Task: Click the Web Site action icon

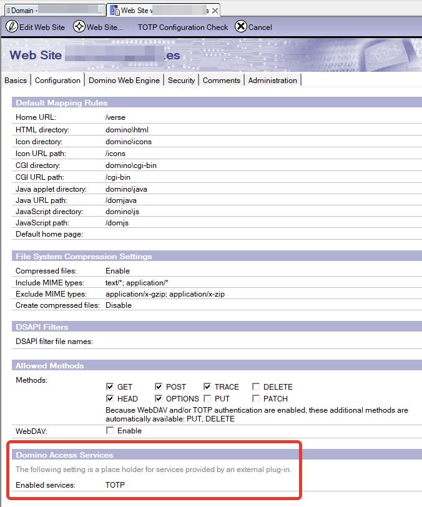Action: (x=79, y=27)
